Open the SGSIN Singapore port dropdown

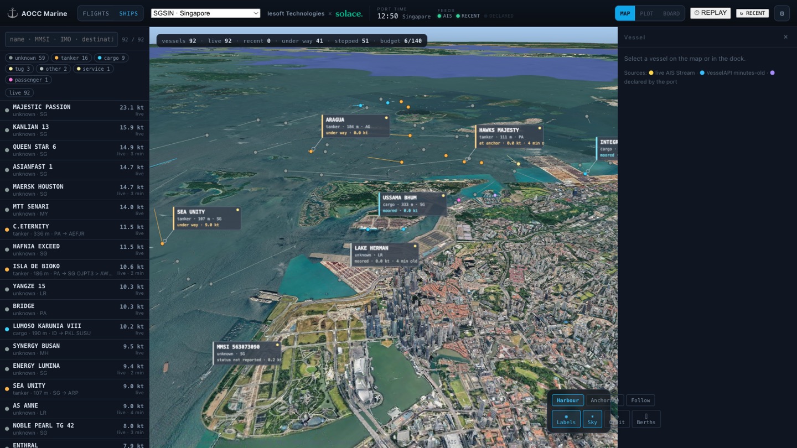205,13
